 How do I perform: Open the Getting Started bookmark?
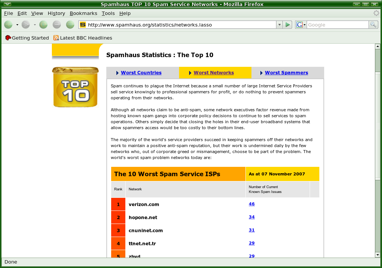27,38
